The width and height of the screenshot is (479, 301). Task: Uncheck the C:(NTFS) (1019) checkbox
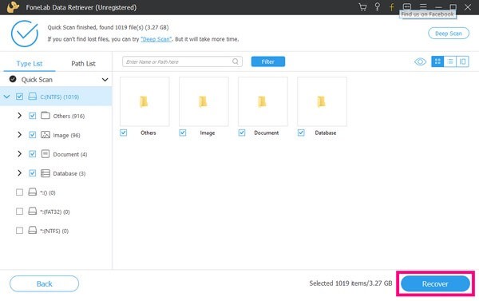19,97
